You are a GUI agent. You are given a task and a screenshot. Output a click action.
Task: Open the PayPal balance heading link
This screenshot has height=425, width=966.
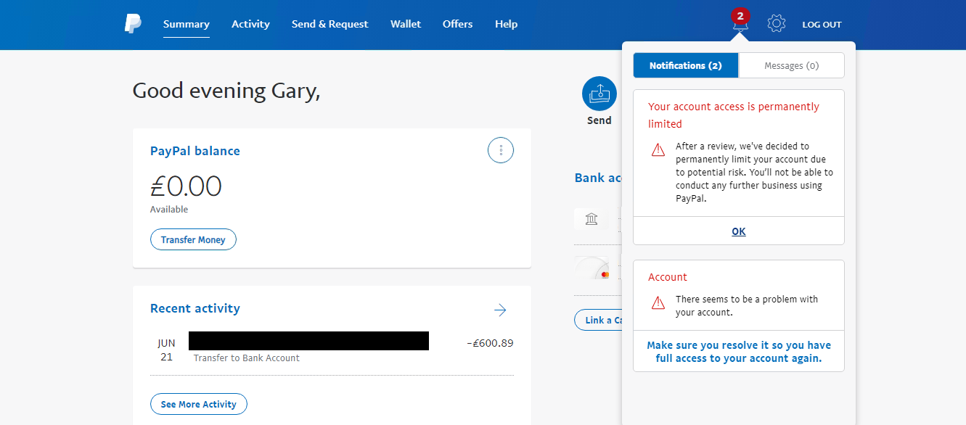coord(195,151)
